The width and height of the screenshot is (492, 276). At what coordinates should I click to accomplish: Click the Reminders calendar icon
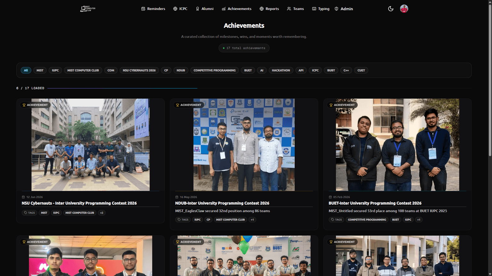143,9
